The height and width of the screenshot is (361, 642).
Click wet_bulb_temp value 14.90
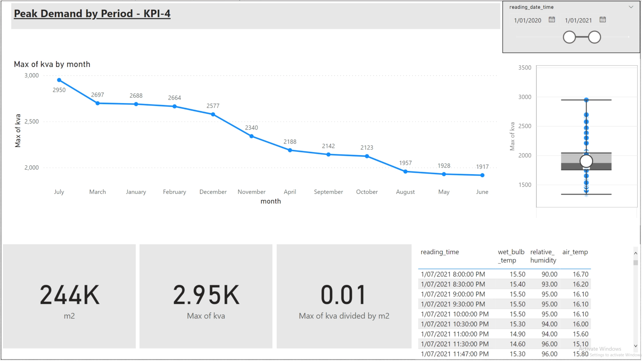517,334
